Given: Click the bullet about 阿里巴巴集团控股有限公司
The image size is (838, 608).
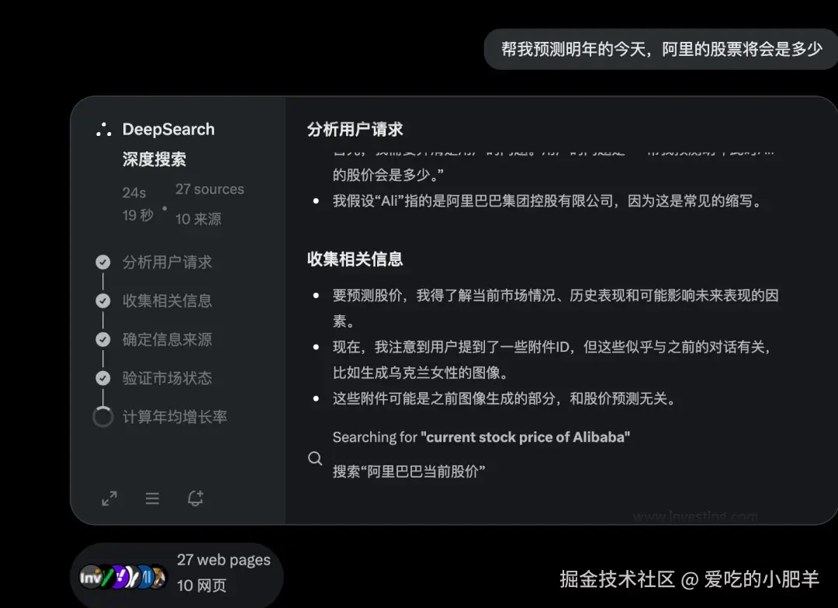Looking at the screenshot, I should [x=547, y=201].
